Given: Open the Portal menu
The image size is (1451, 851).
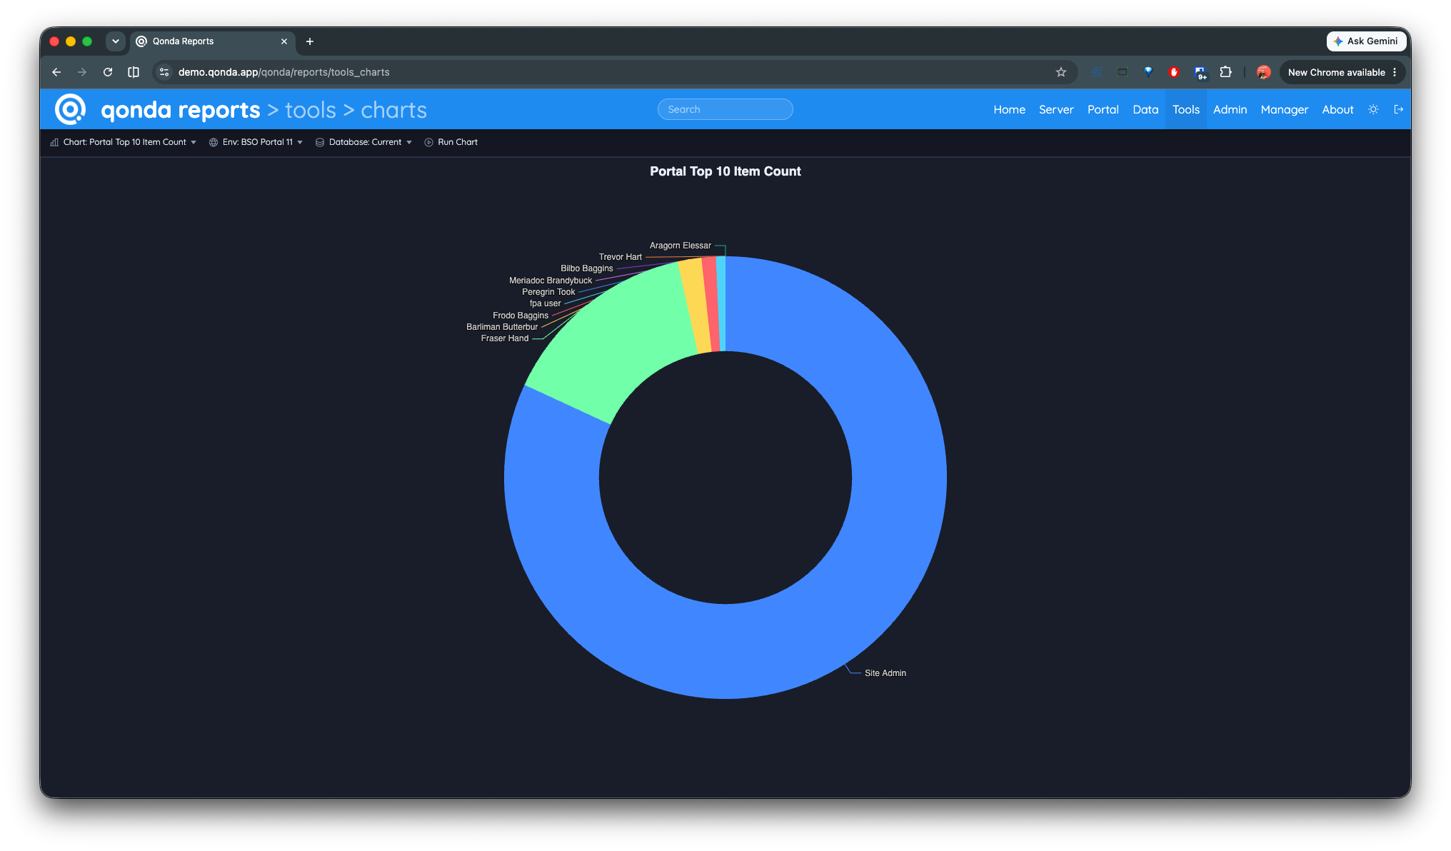Looking at the screenshot, I should [x=1103, y=109].
